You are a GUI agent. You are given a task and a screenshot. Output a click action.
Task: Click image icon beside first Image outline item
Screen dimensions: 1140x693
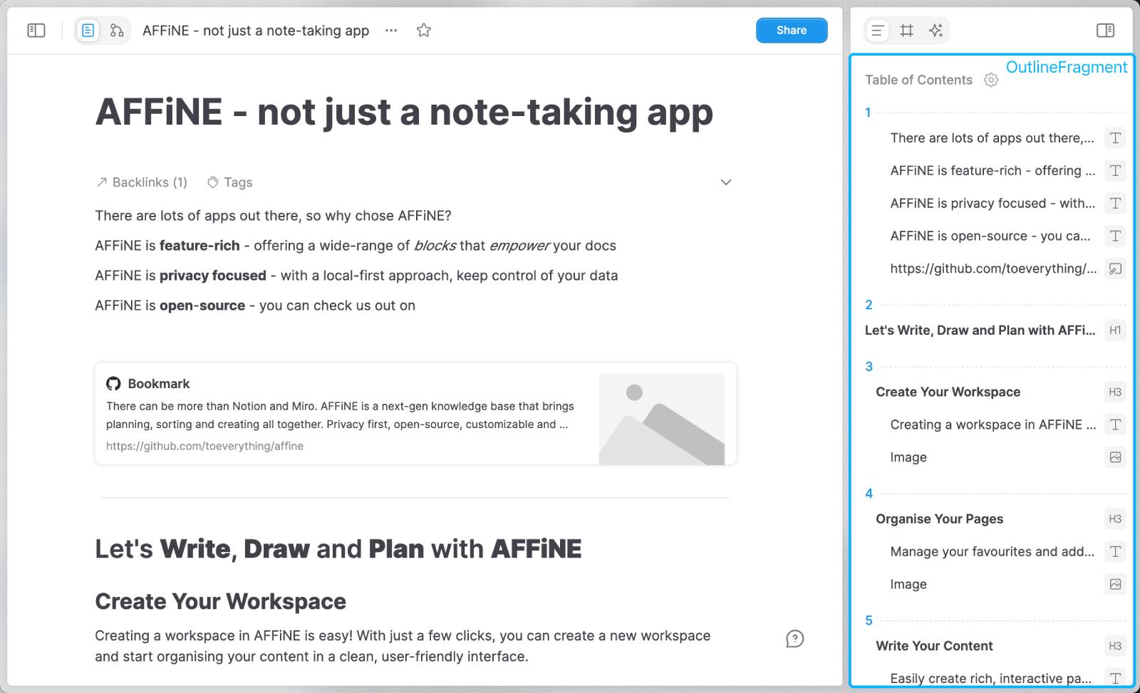point(1115,457)
